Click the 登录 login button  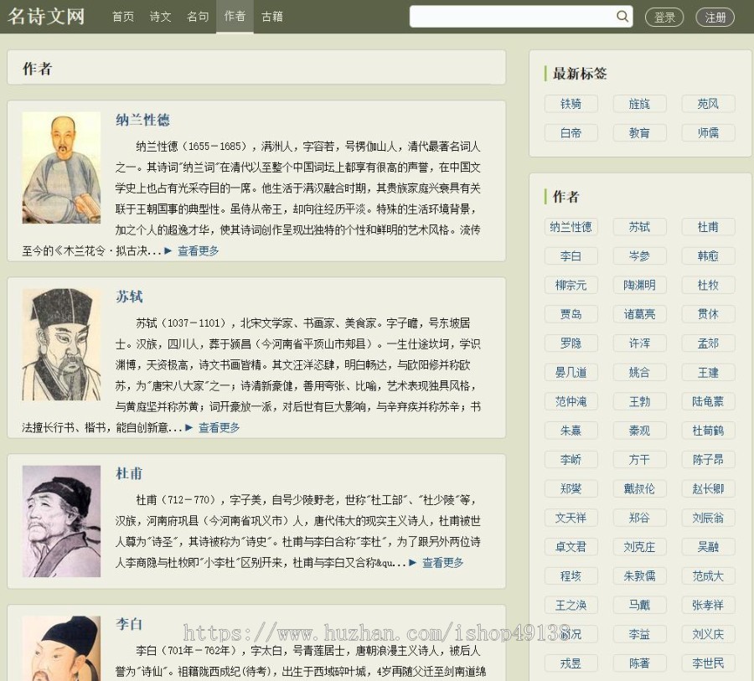(664, 18)
